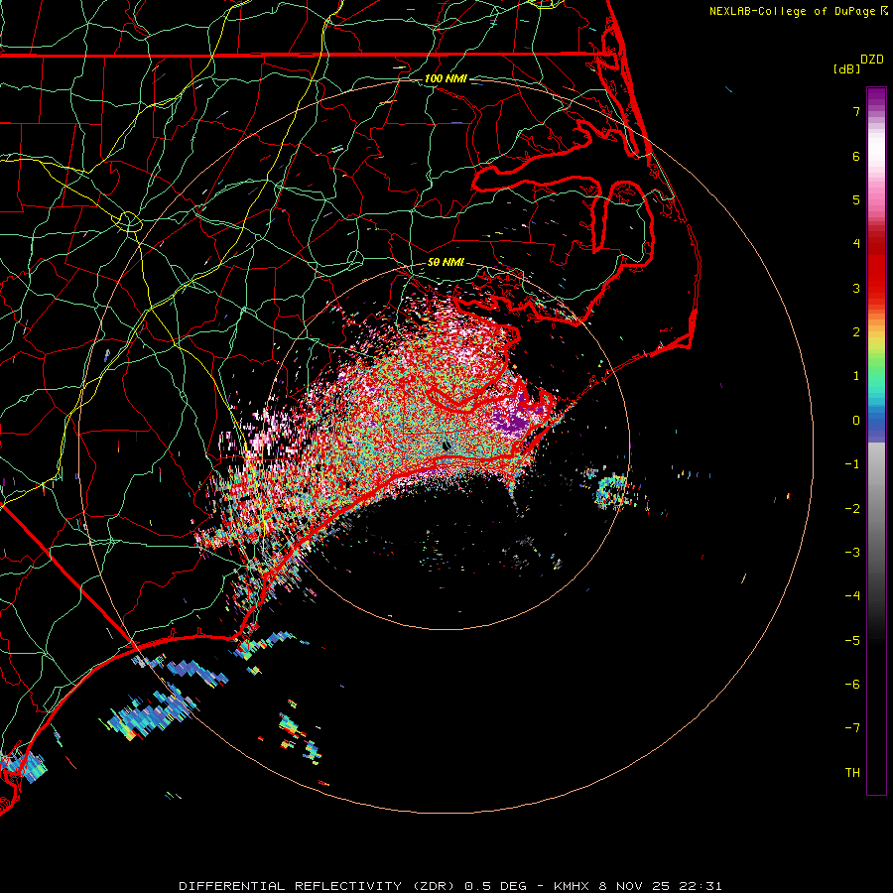
Task: Click the purple ZDR patch near the coast
Action: pos(510,422)
